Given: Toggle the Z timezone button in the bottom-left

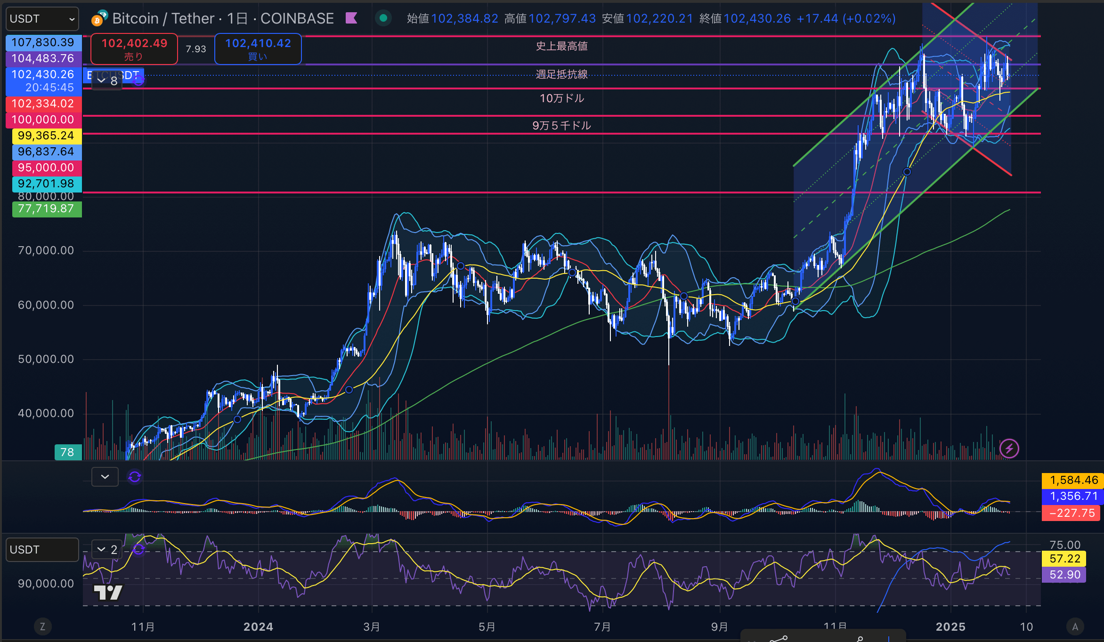Looking at the screenshot, I should tap(42, 626).
